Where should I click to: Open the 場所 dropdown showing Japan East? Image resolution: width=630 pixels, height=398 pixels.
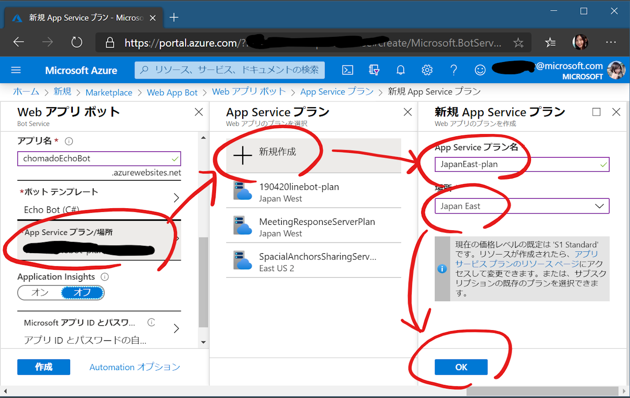pos(522,206)
